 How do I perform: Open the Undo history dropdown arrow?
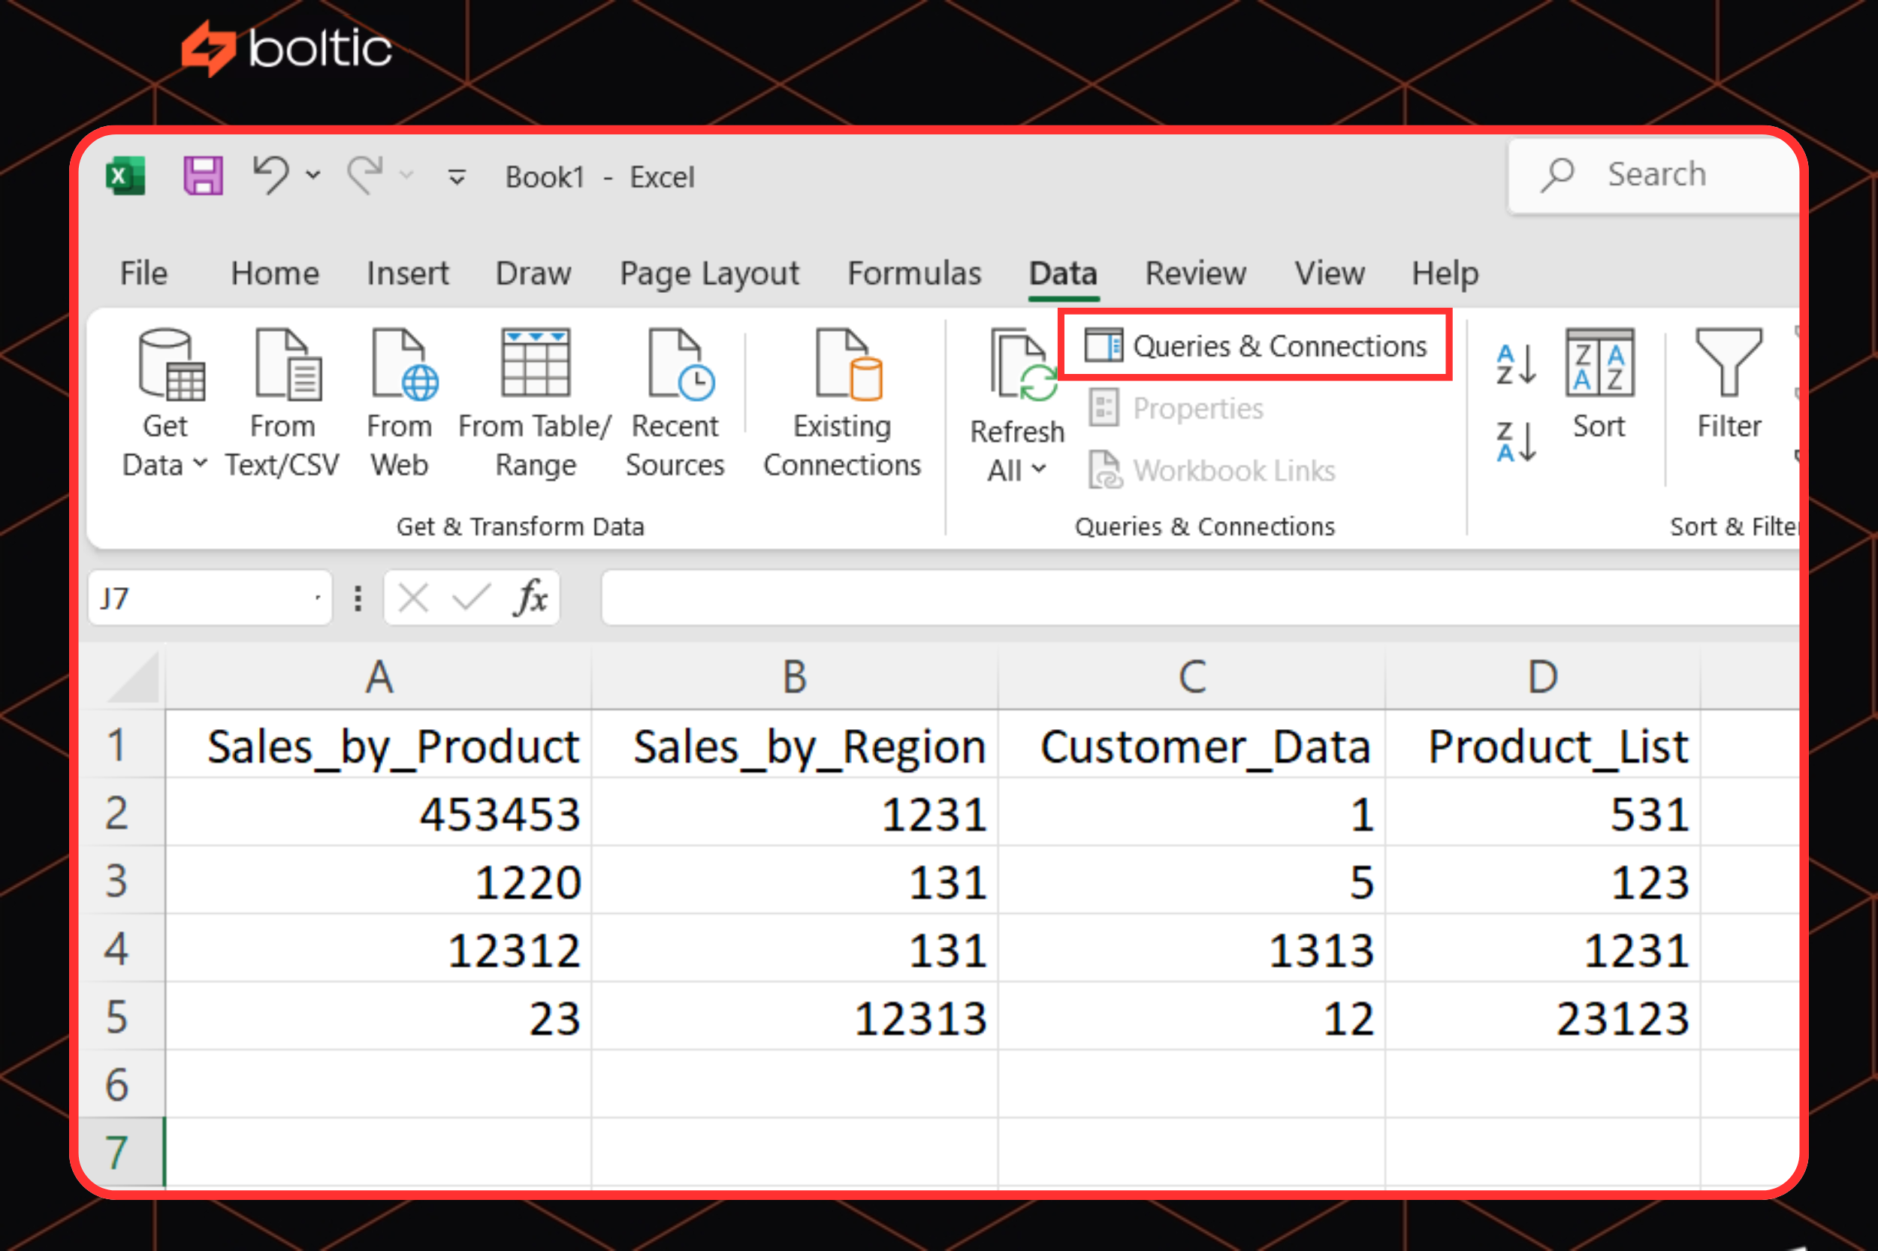point(314,176)
